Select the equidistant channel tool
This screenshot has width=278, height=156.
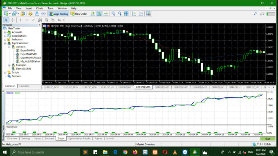pos(40,20)
